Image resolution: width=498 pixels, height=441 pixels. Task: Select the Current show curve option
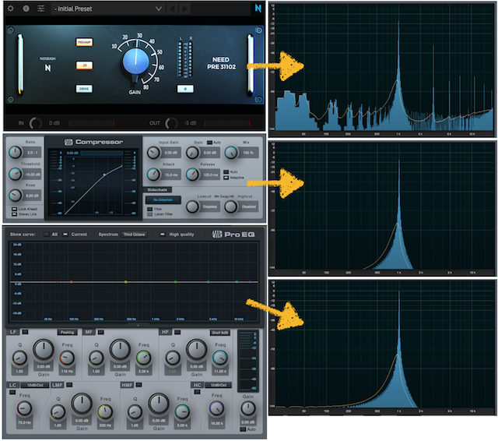[x=65, y=235]
